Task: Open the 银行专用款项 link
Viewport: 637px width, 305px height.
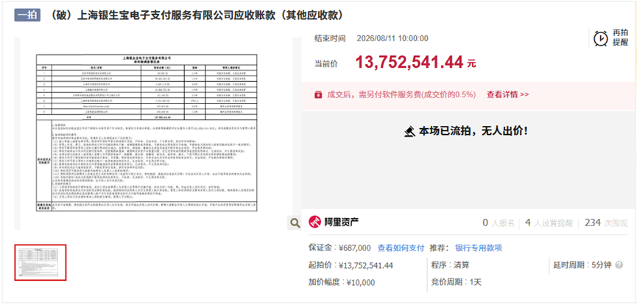Action: pyautogui.click(x=479, y=248)
